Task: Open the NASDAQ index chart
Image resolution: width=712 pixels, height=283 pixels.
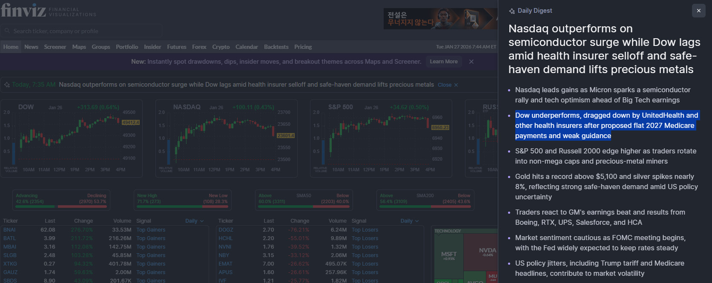Action: tap(226, 139)
